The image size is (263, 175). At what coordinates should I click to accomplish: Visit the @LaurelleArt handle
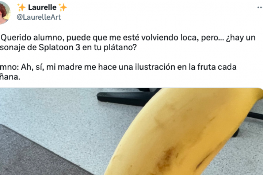coord(39,17)
